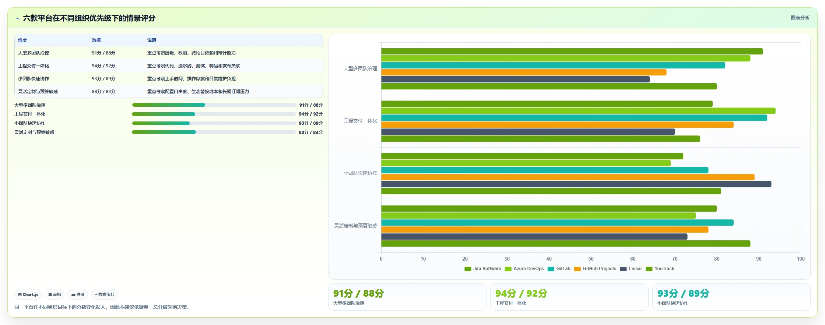
Task: Toggle Jira Software series in legend
Action: point(483,269)
